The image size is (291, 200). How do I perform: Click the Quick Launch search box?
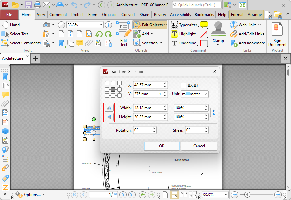point(197,5)
